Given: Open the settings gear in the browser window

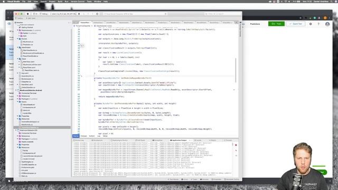Looking at the screenshot, I should 311,24.
